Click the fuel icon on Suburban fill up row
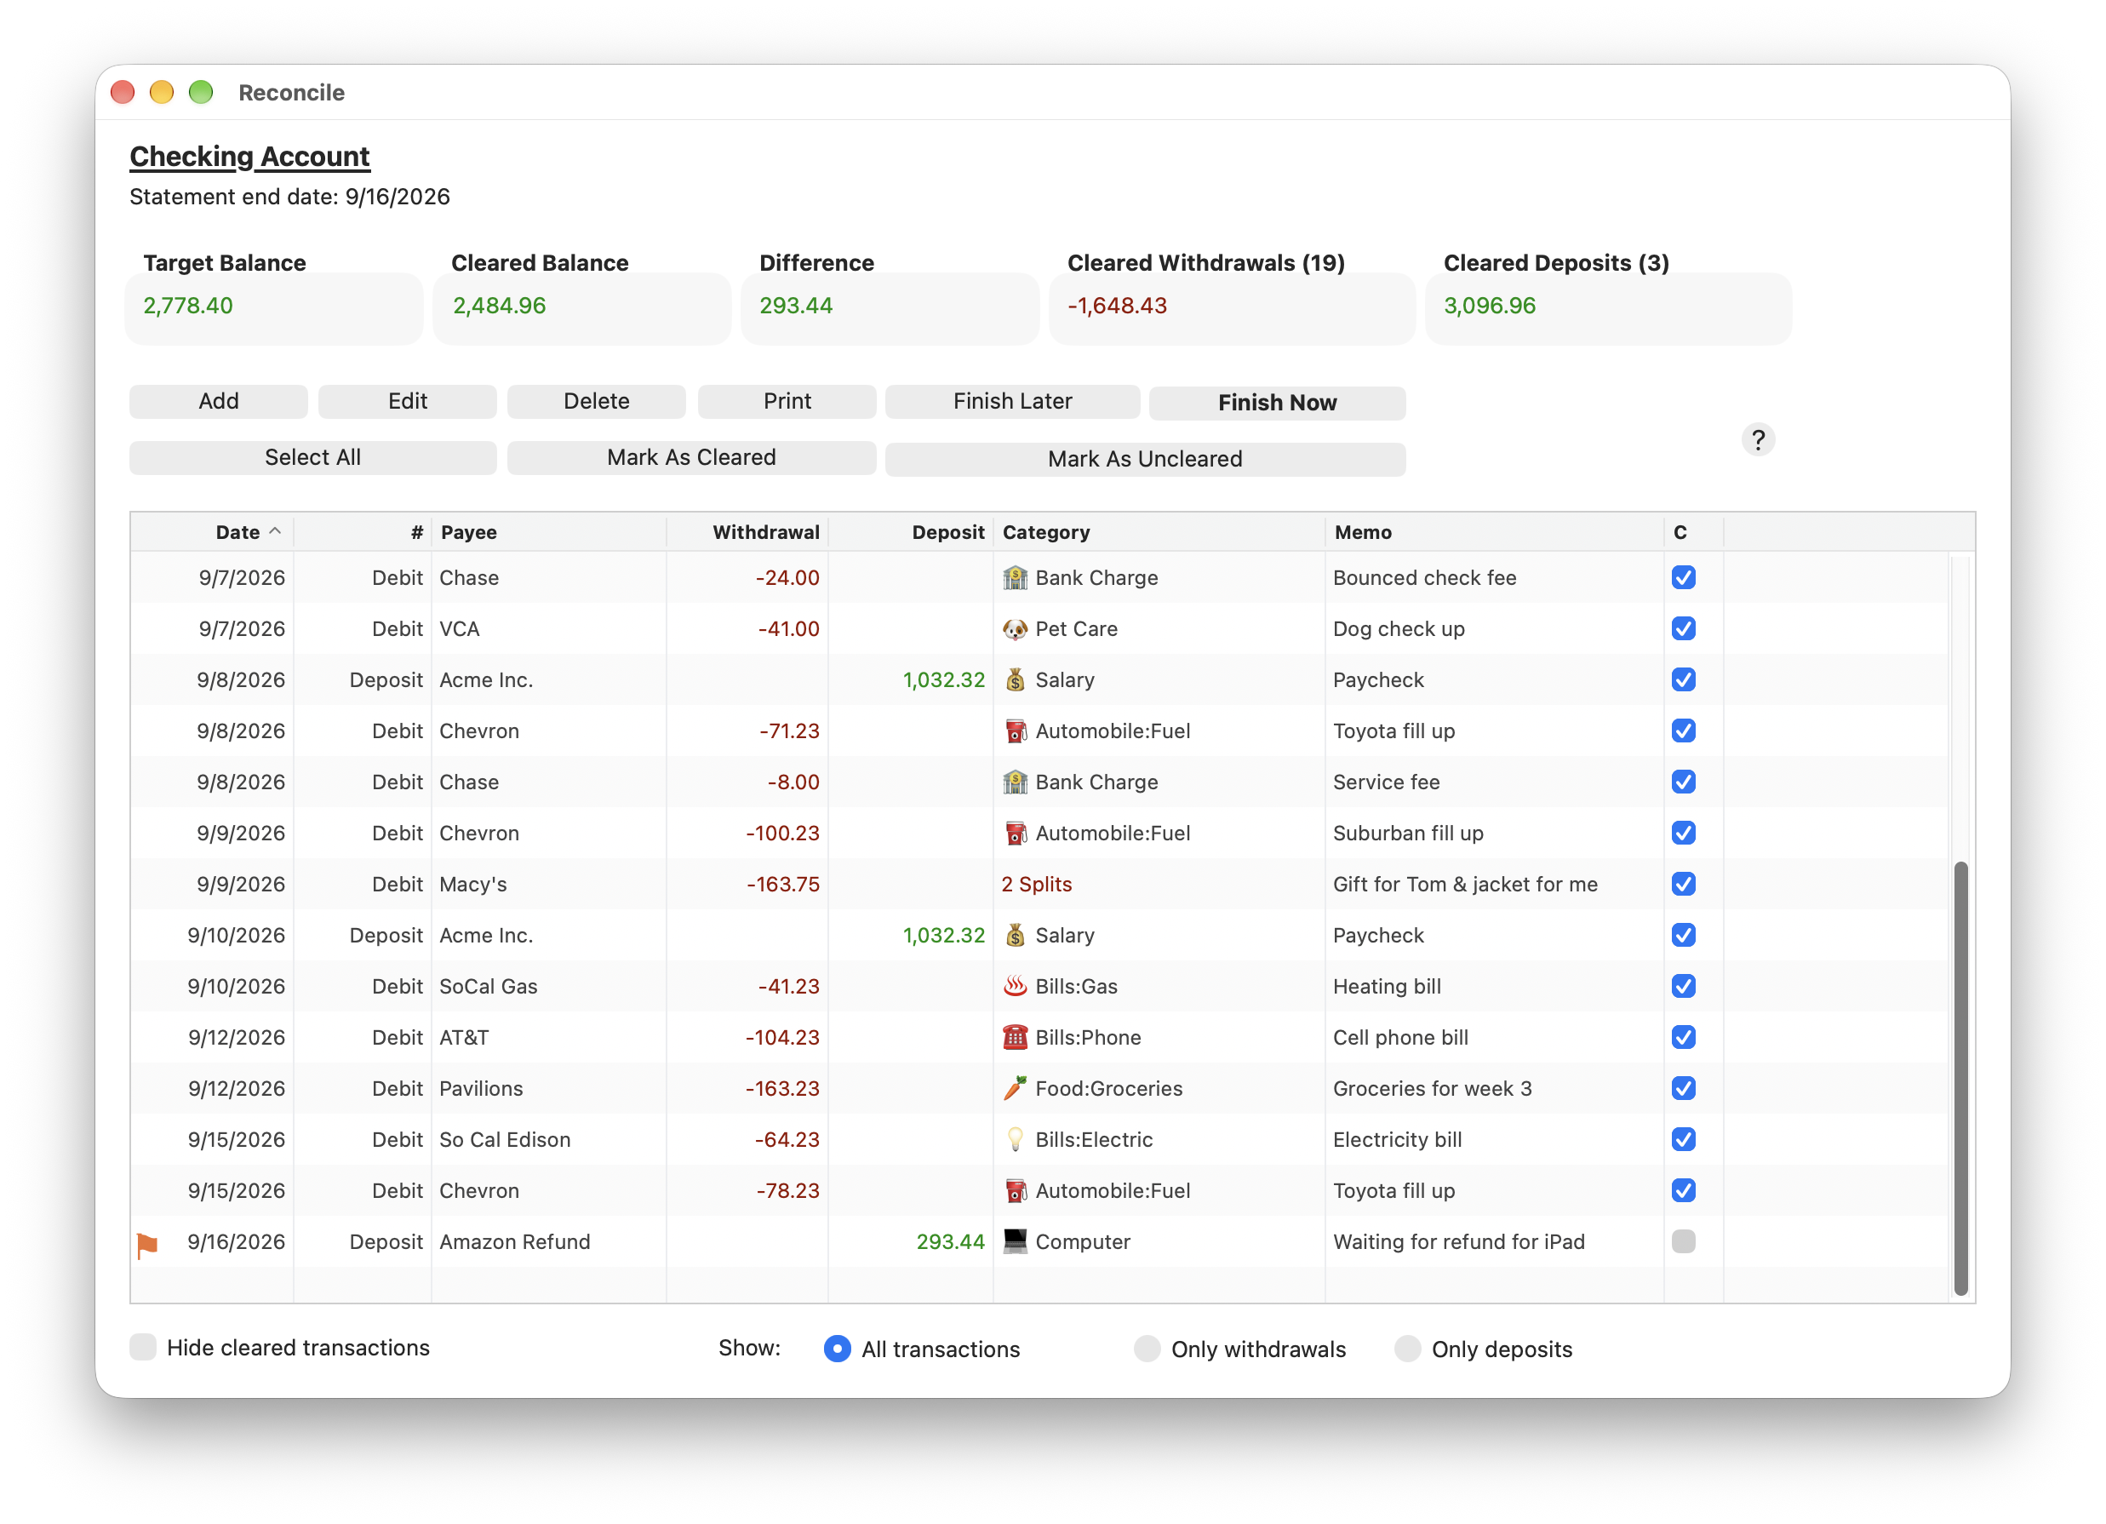 click(1015, 833)
